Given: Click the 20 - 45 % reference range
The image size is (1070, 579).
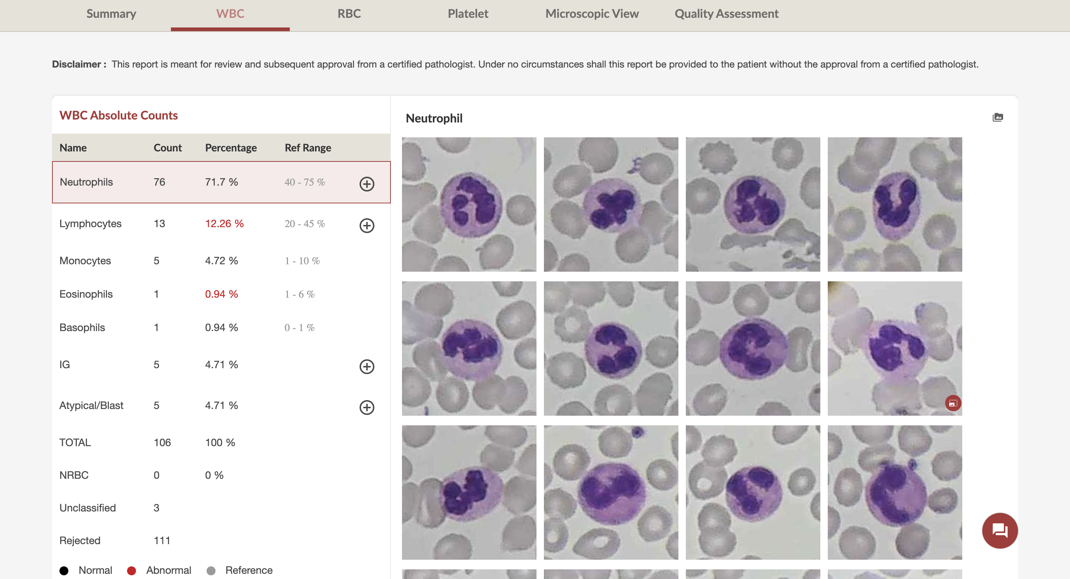Looking at the screenshot, I should (x=305, y=224).
